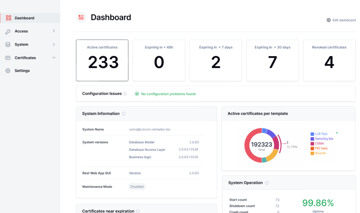
Task: Expand the Access menu chevron
Action: tap(54, 31)
